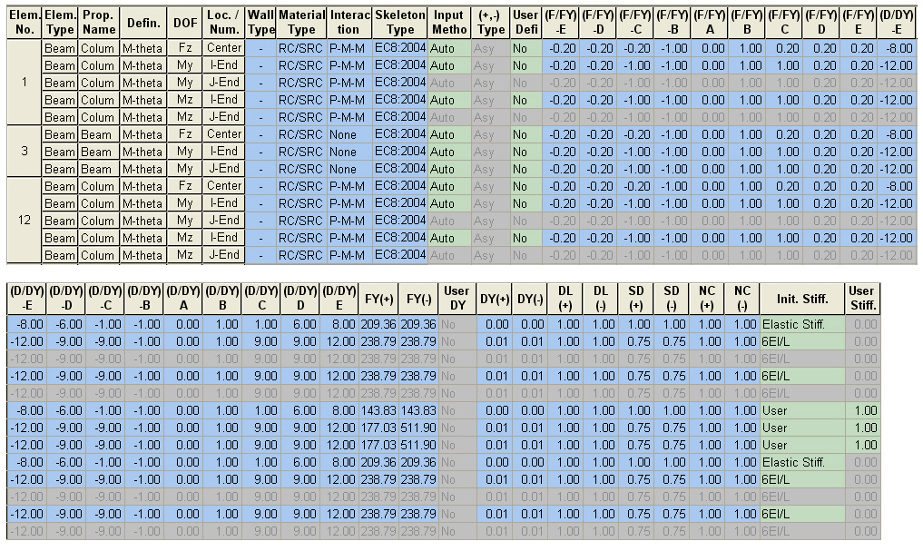
Task: Click the Elem. No. column header
Action: pos(25,23)
